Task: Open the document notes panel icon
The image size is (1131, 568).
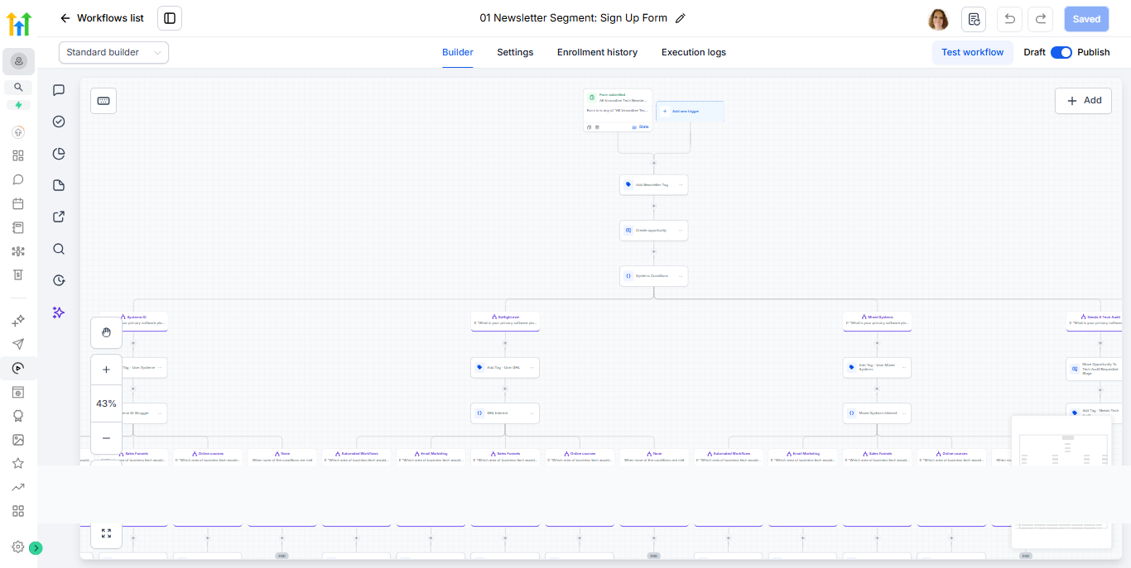Action: pyautogui.click(x=59, y=185)
